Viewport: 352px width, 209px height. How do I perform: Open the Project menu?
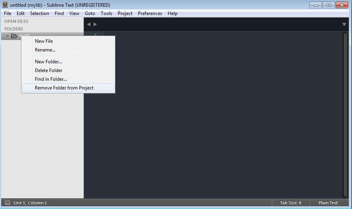[125, 13]
